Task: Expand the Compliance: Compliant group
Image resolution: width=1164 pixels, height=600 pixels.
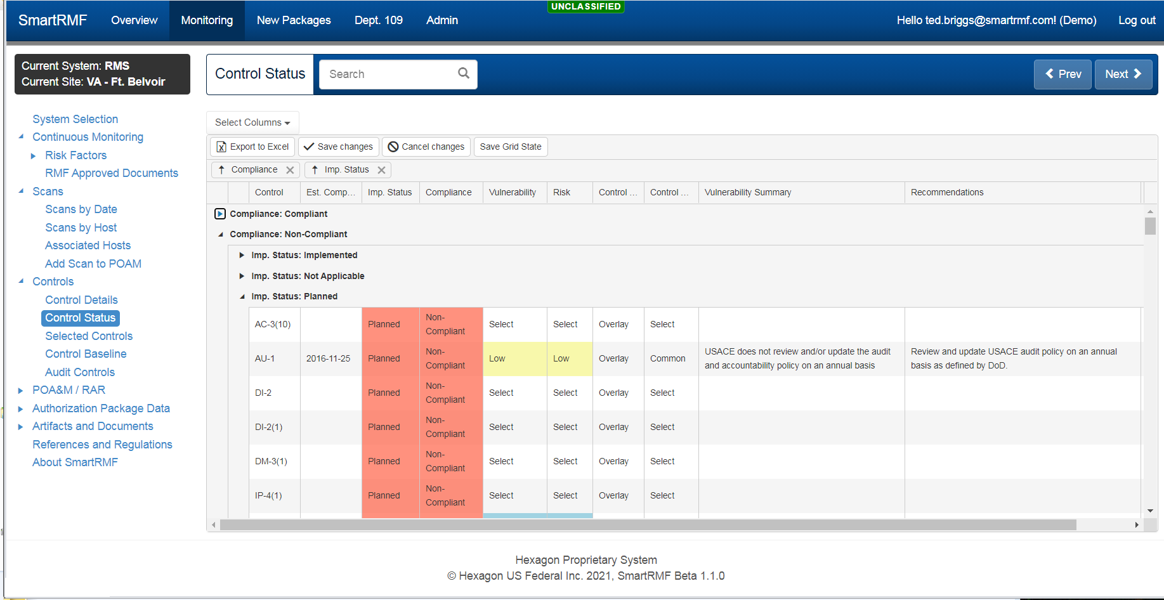Action: 220,214
